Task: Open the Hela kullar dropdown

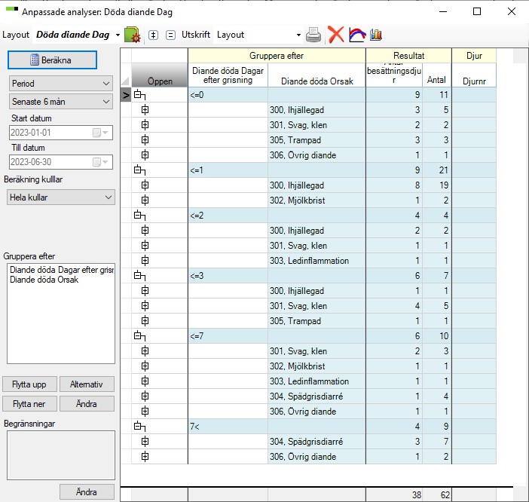Action: coord(61,197)
